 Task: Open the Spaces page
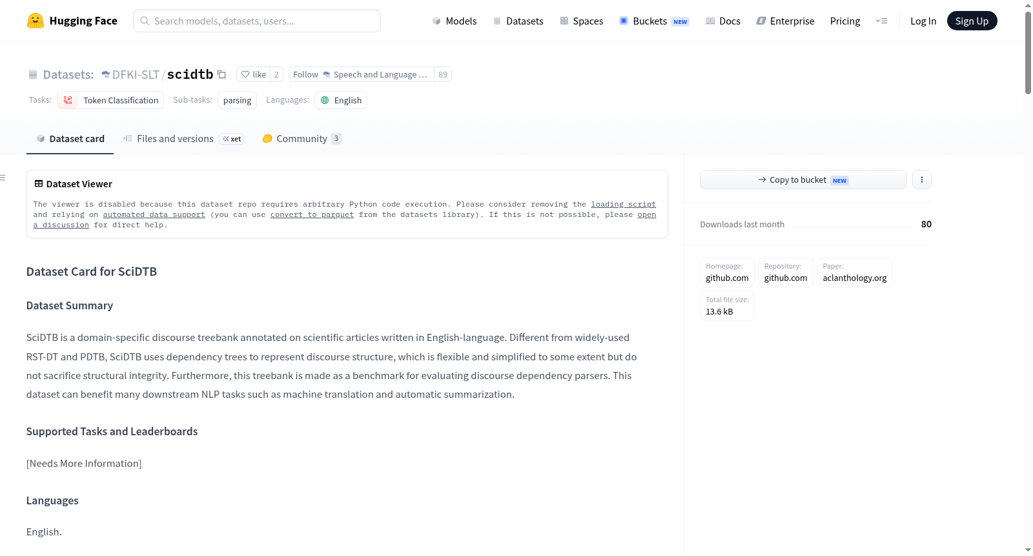tap(582, 21)
